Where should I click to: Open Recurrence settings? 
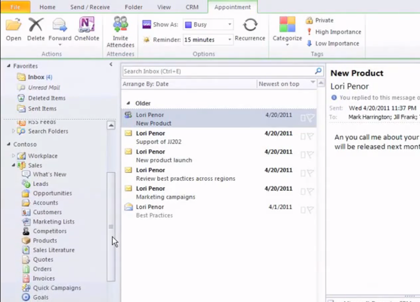(250, 28)
